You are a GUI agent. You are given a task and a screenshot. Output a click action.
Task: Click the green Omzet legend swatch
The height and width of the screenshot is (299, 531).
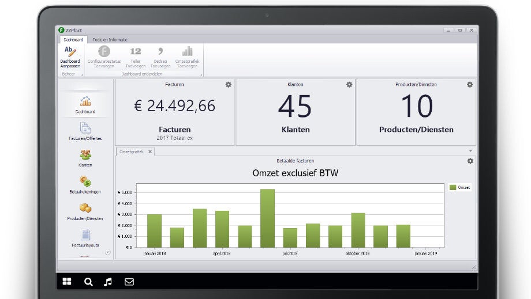(453, 187)
